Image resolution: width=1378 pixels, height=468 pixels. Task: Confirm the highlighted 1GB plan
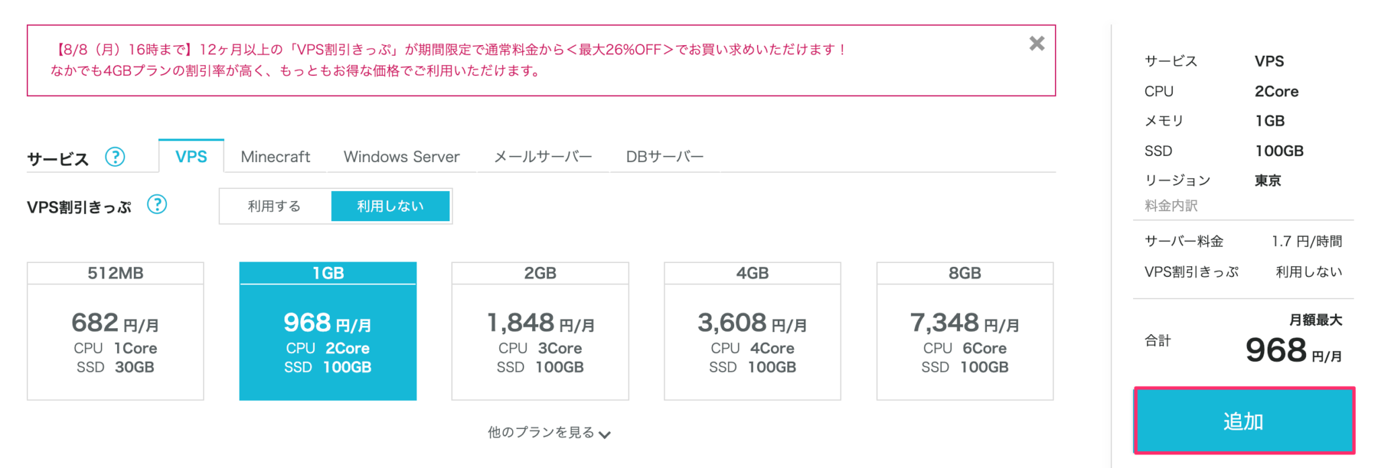tap(327, 329)
